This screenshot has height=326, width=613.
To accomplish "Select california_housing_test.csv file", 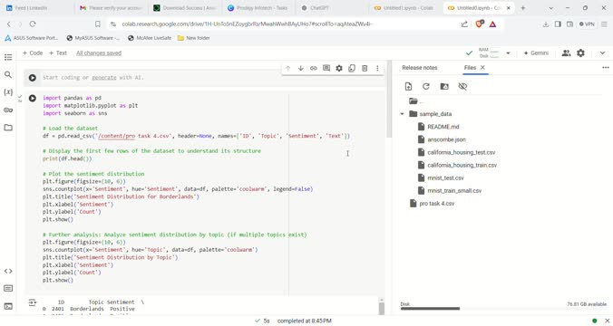I will coord(461,152).
